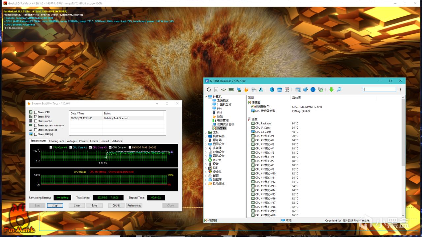Expand the DirectX tree node
This screenshot has width=422, height=237.
coord(206,160)
